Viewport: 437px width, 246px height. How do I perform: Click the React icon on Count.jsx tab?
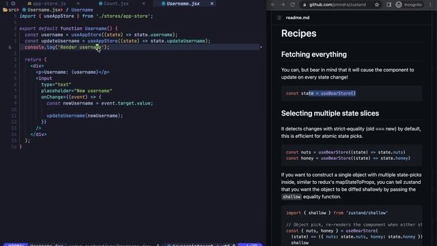click(100, 3)
